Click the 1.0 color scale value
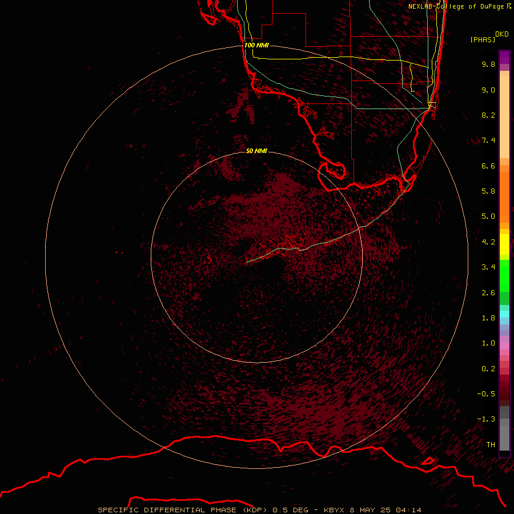This screenshot has width=514, height=514. pos(488,343)
